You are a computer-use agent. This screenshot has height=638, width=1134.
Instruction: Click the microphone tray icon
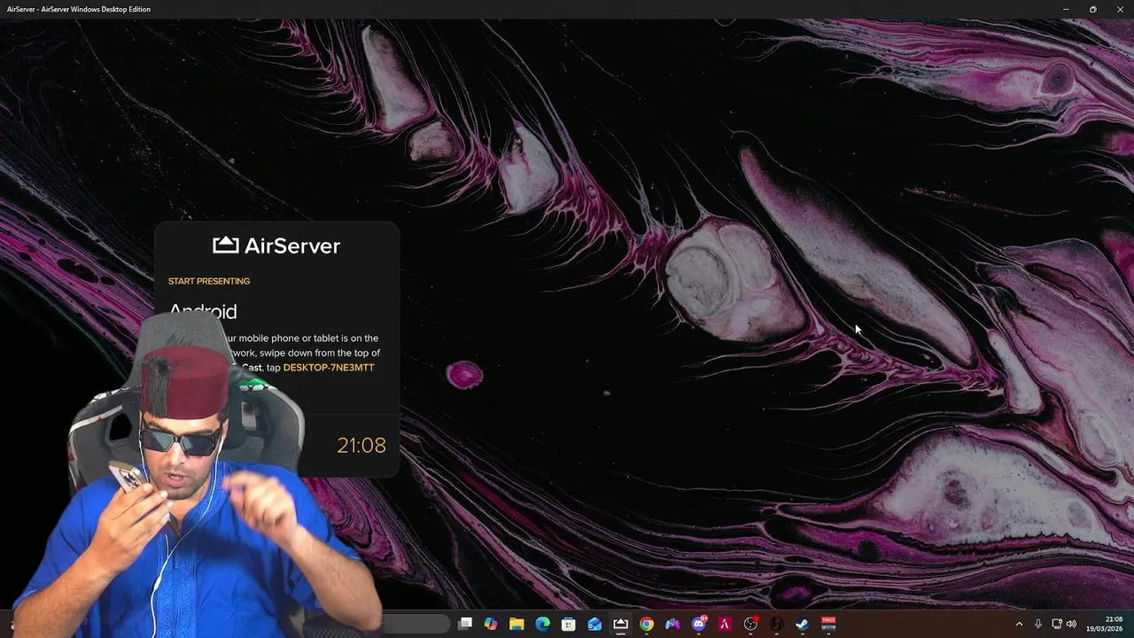point(1038,624)
